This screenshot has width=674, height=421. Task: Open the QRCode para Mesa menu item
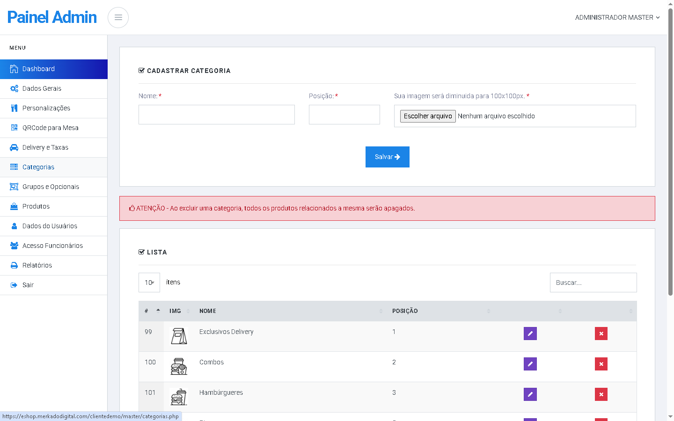(x=50, y=128)
